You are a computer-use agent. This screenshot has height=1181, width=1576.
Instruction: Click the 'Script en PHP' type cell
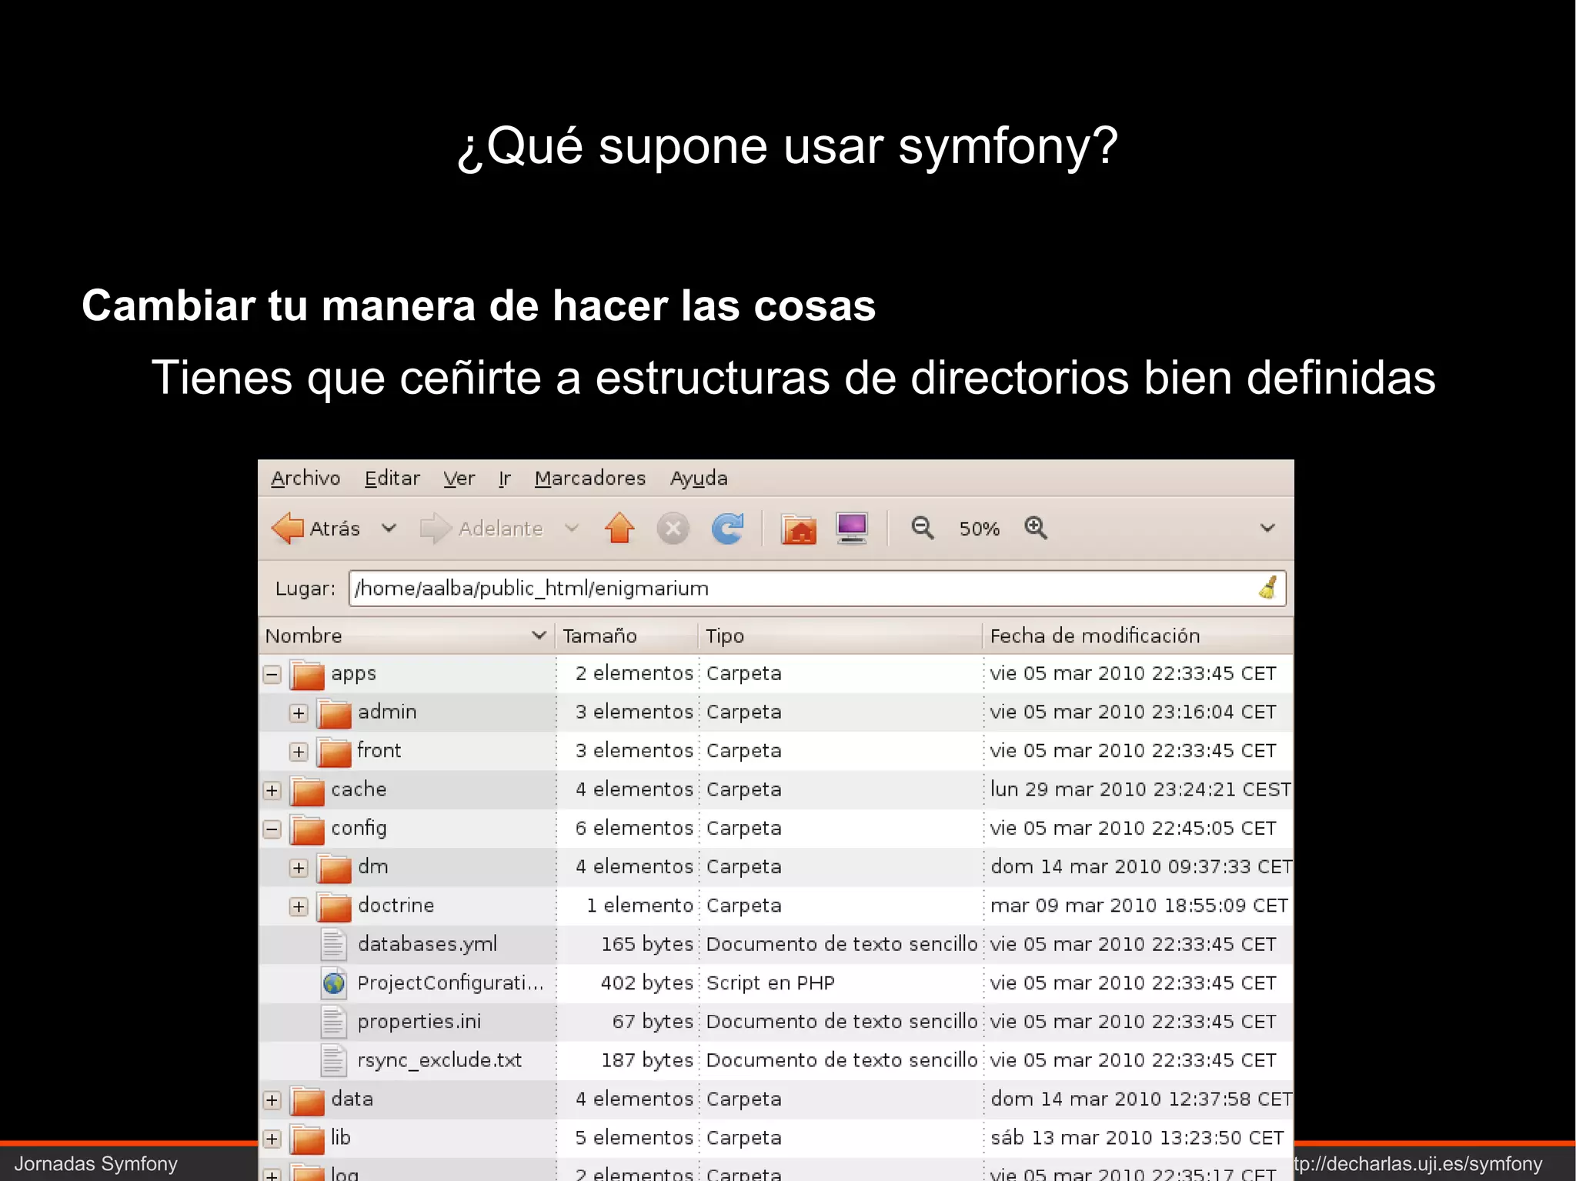tap(770, 983)
